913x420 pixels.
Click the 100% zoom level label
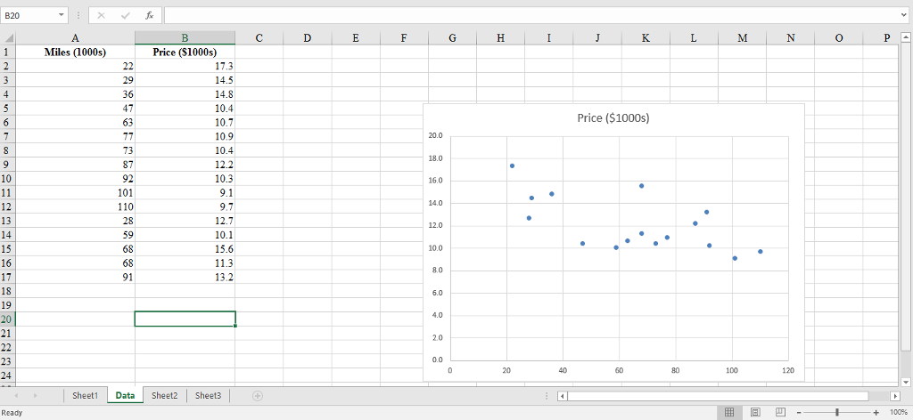point(897,413)
